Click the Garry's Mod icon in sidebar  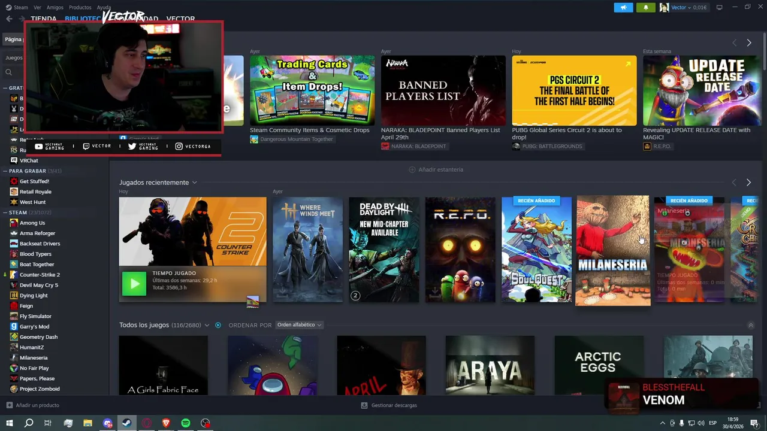pyautogui.click(x=14, y=326)
